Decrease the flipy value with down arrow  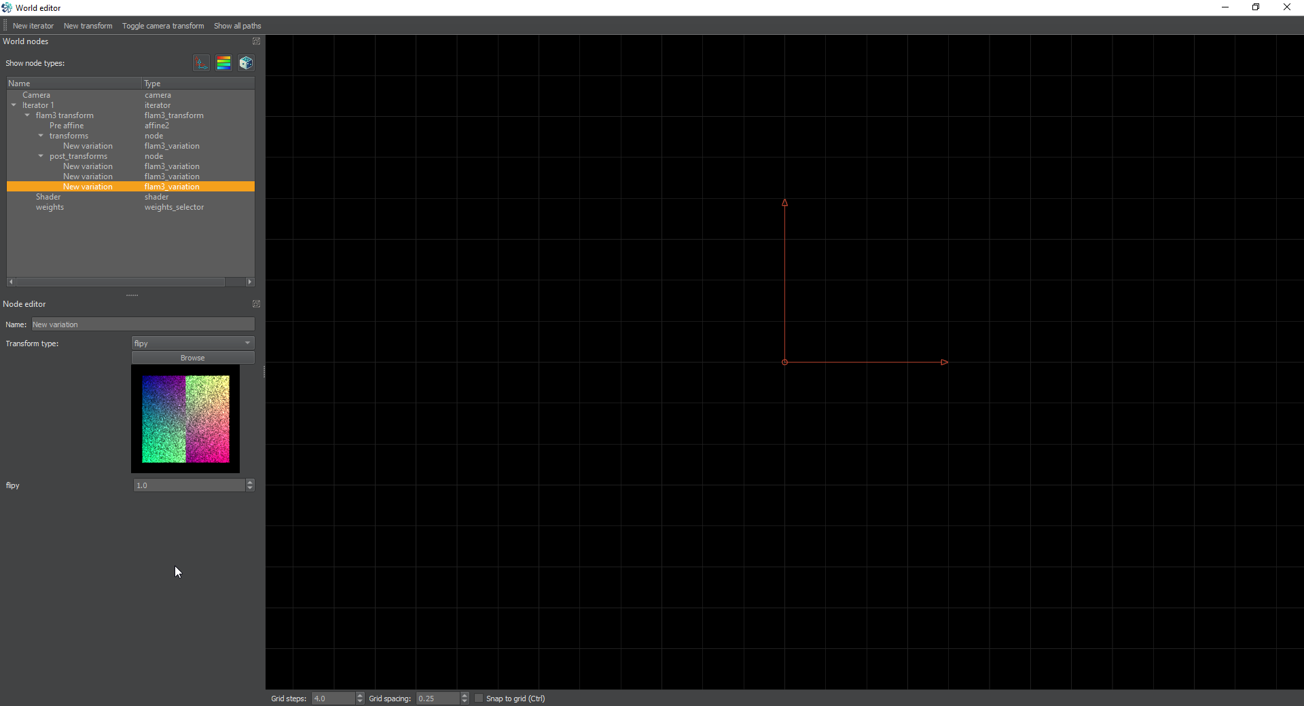point(250,488)
